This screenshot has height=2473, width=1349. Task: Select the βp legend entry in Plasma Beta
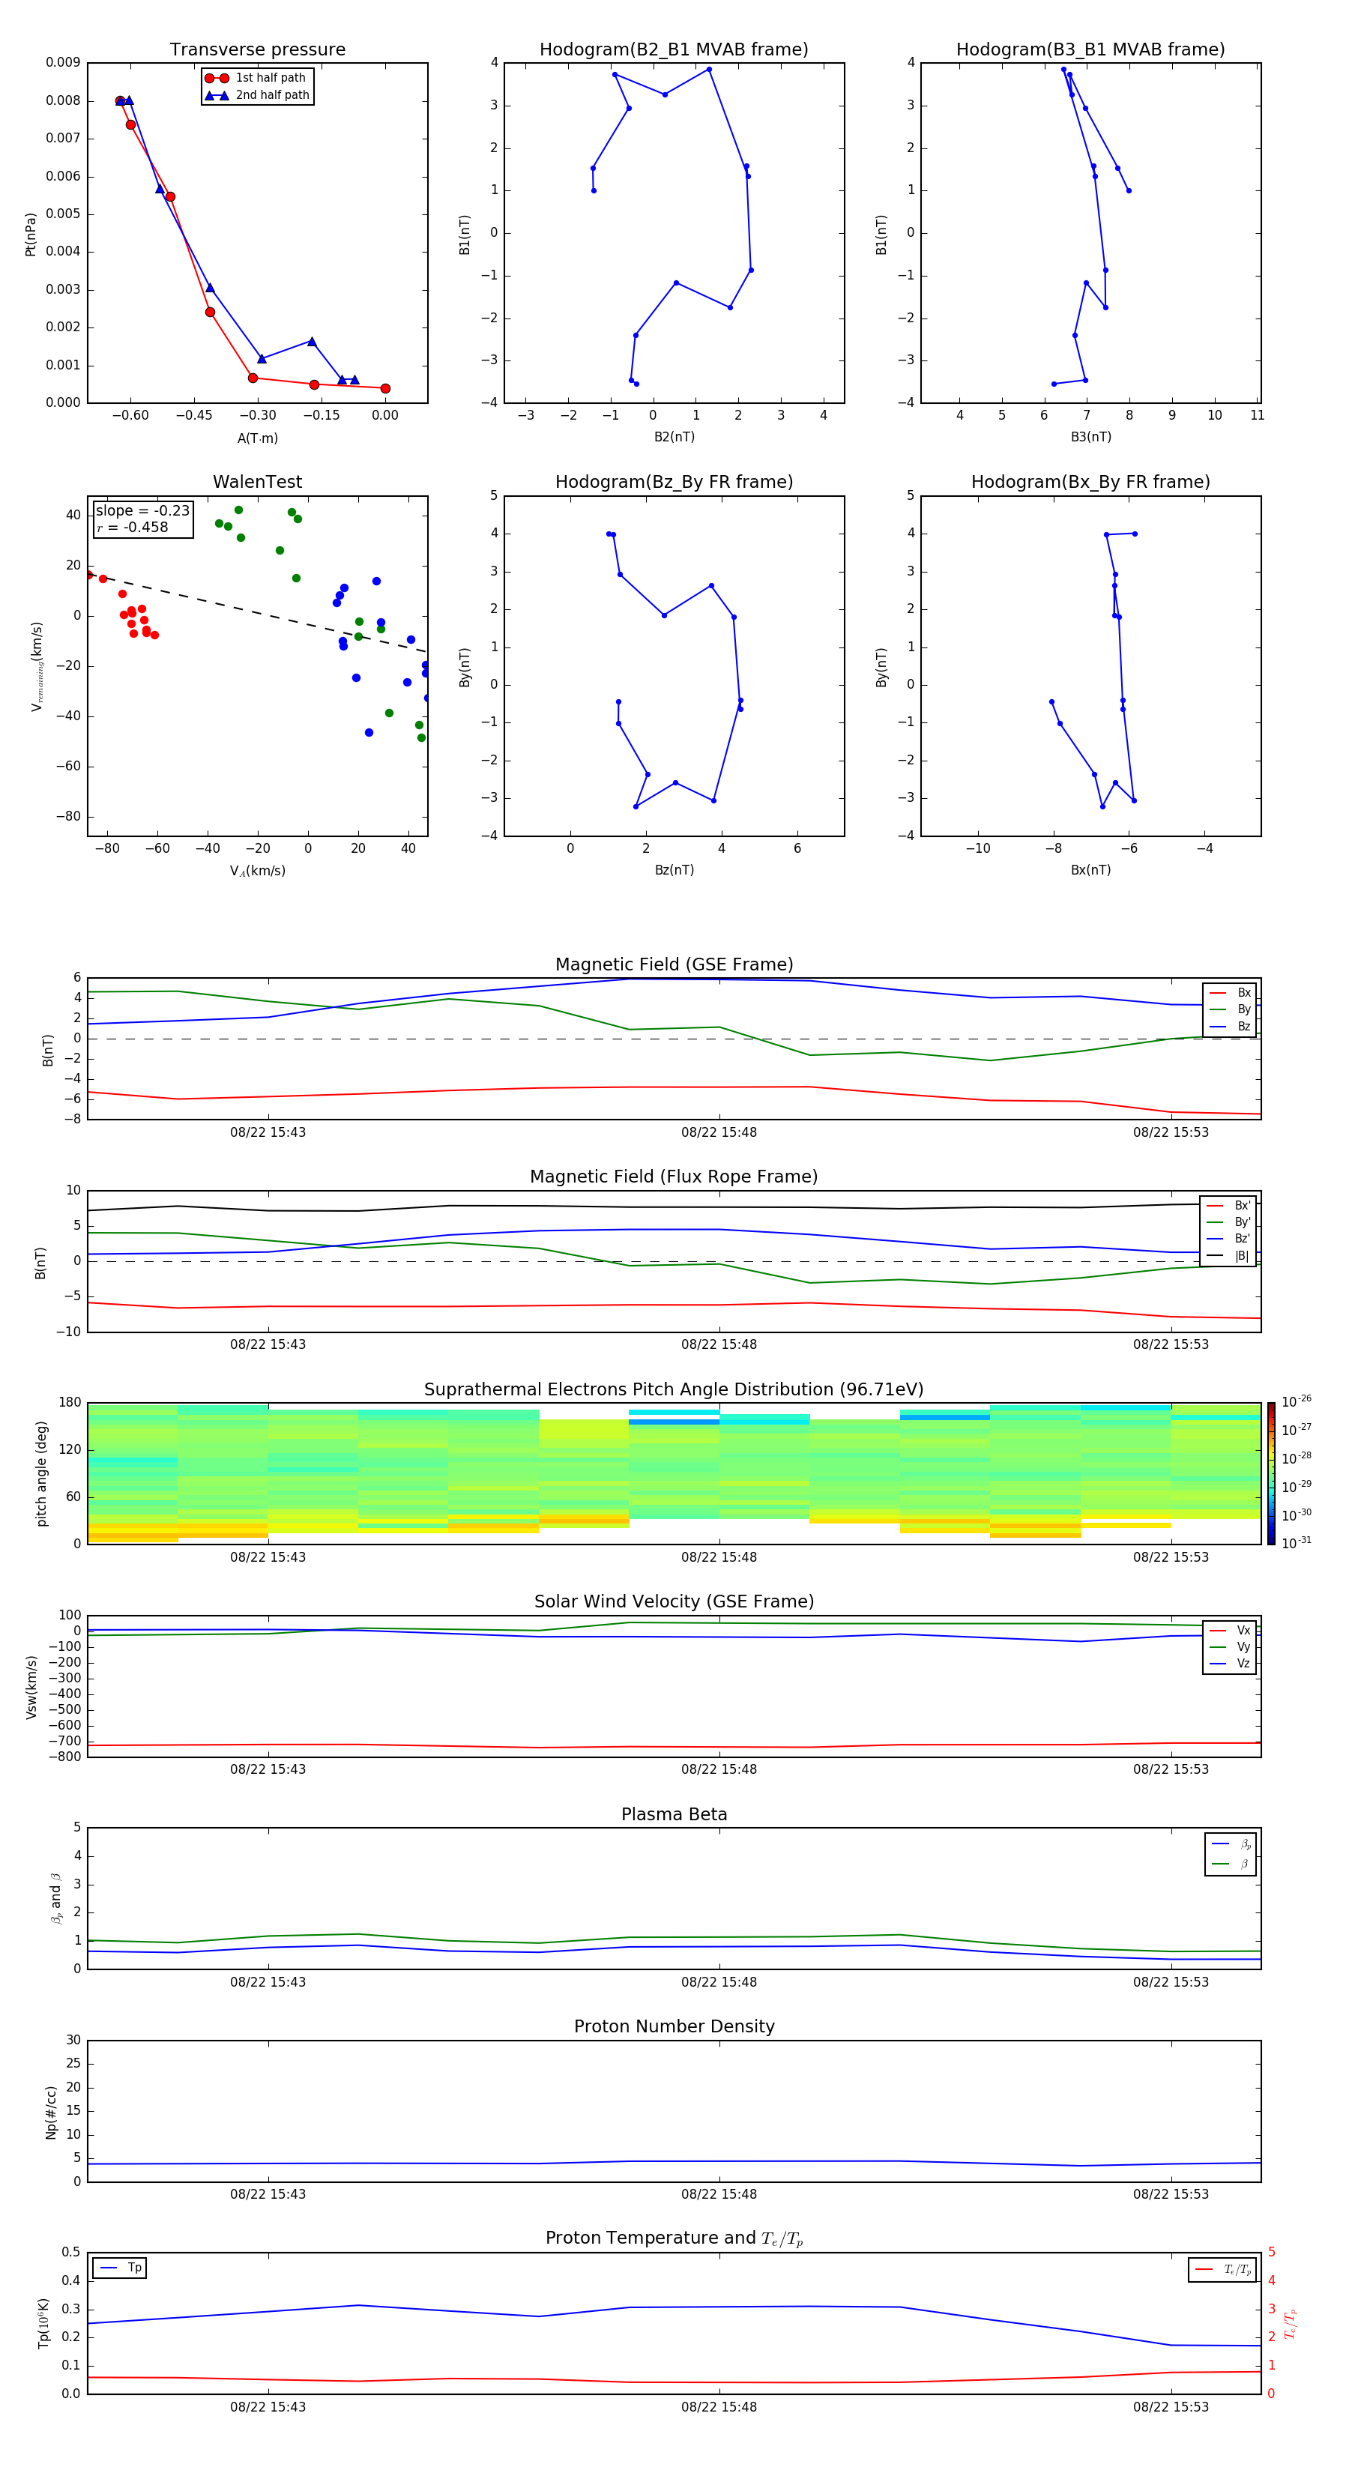click(1231, 1844)
